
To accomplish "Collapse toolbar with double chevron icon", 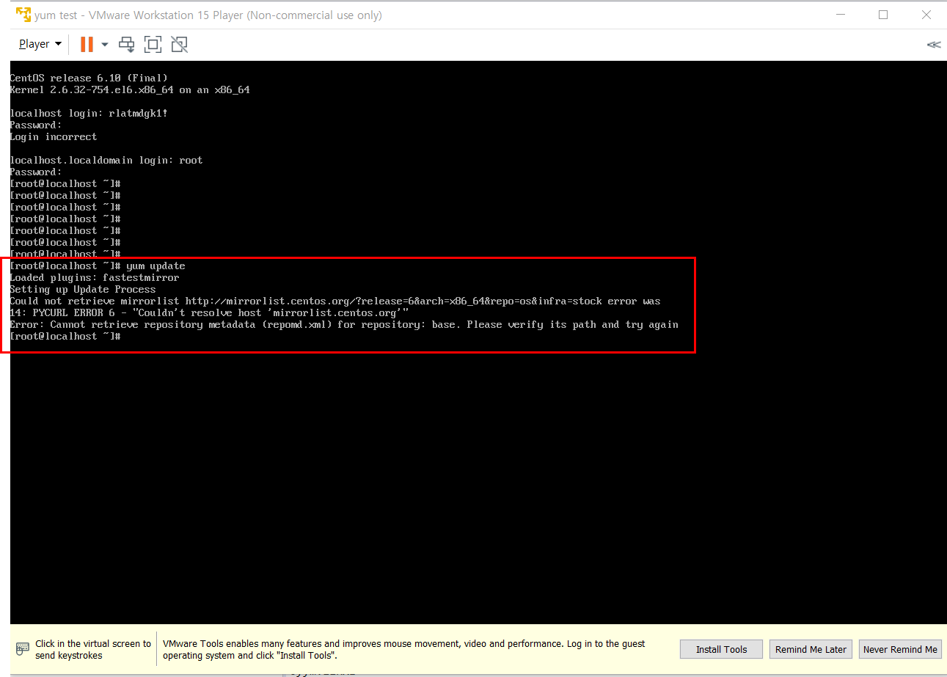I will (x=933, y=45).
